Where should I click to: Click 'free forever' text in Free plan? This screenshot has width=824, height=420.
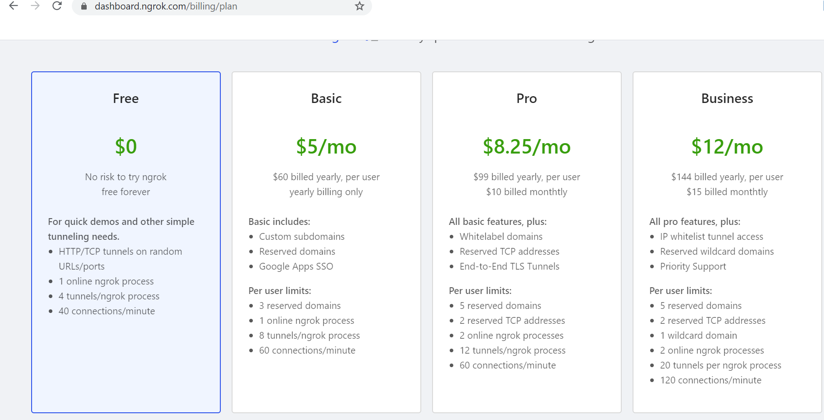126,192
